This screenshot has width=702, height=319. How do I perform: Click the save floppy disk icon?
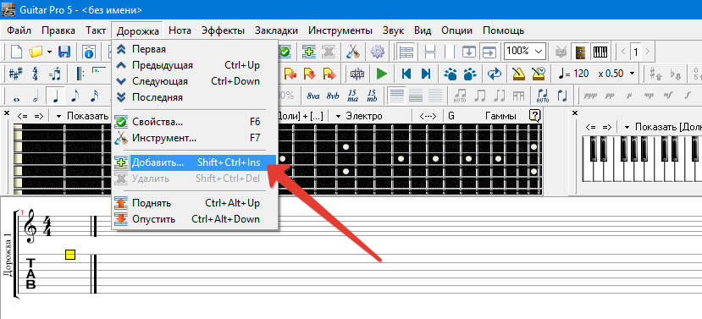pos(65,52)
